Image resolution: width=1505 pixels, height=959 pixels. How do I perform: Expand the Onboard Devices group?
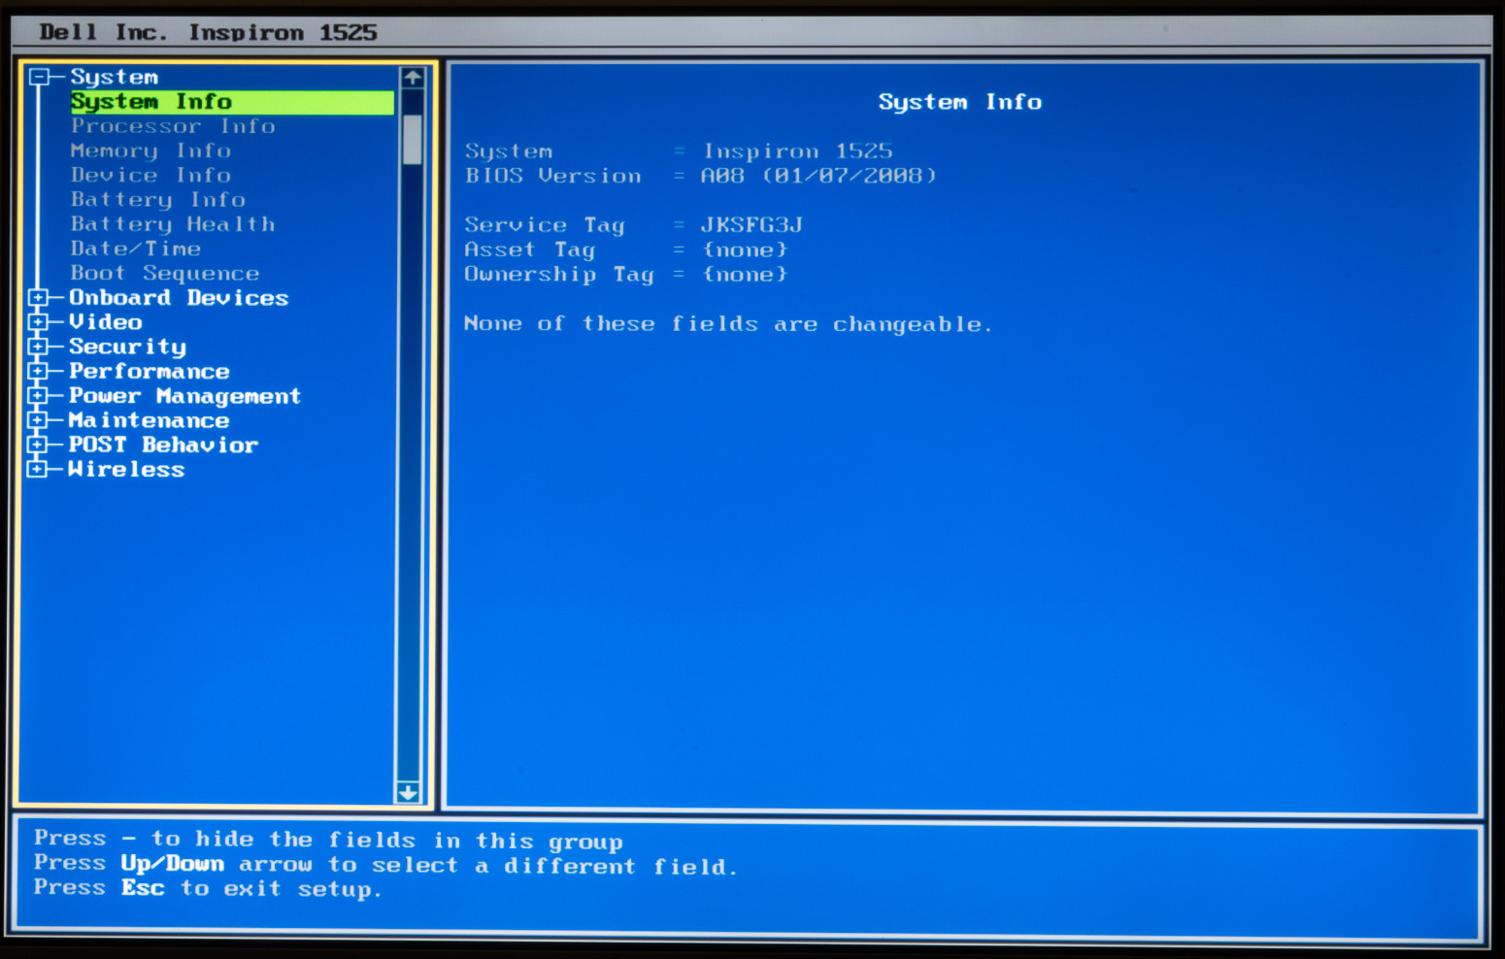point(38,298)
